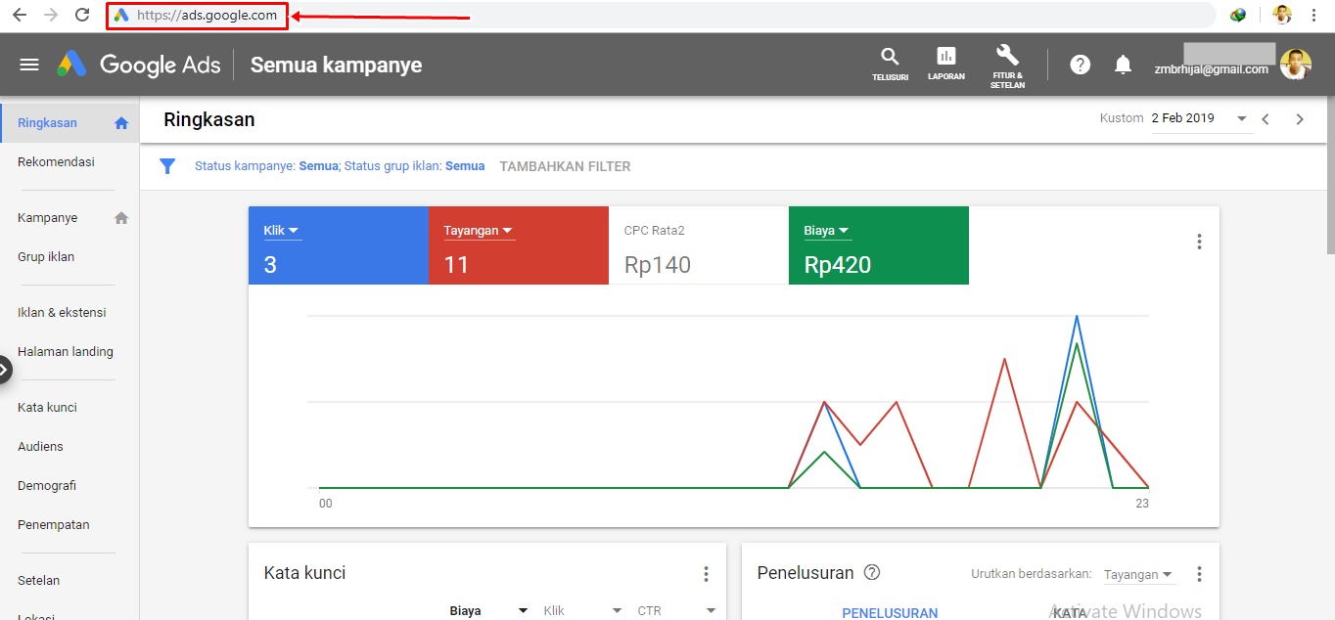
Task: Click the blue filter funnel icon
Action: pos(167,166)
